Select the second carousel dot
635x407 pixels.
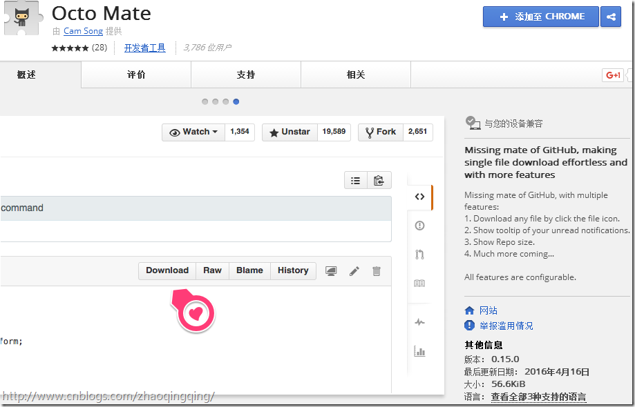coord(215,101)
